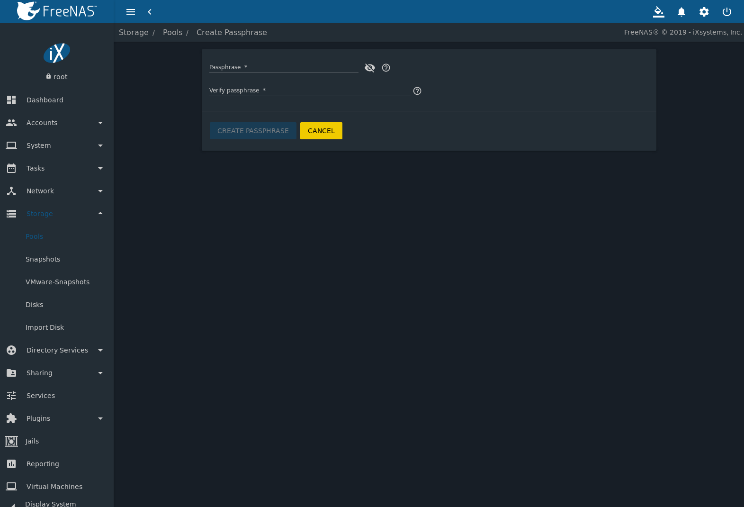Toggle passphrase visibility eye icon
The height and width of the screenshot is (507, 744).
pyautogui.click(x=370, y=68)
